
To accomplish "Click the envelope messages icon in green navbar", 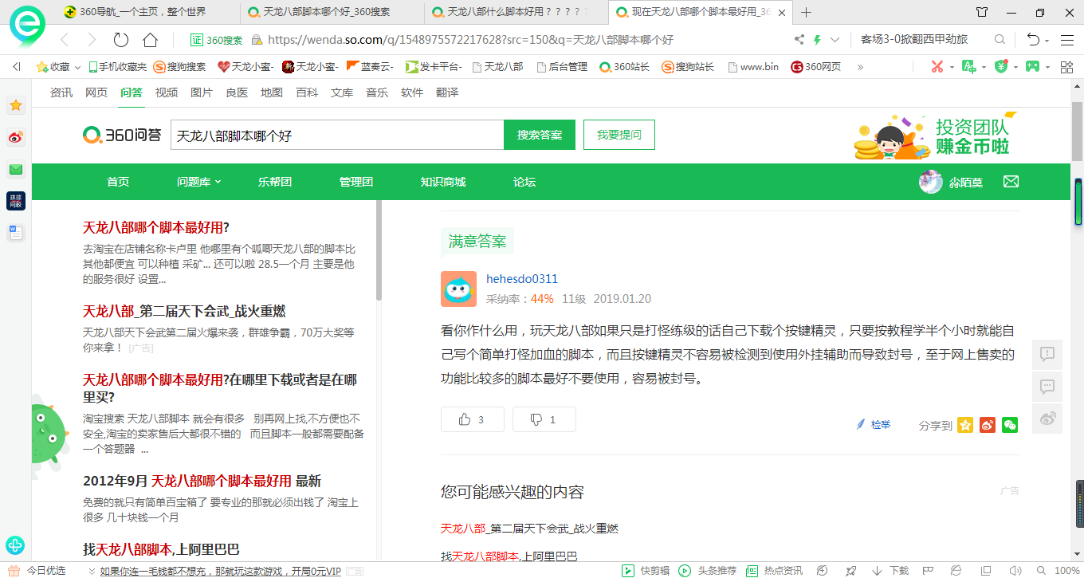I will click(x=1011, y=182).
